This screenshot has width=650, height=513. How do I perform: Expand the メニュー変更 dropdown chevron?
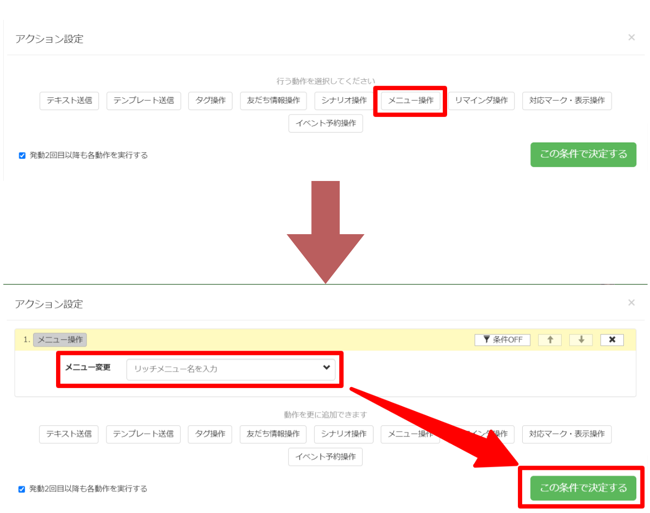[x=326, y=368]
